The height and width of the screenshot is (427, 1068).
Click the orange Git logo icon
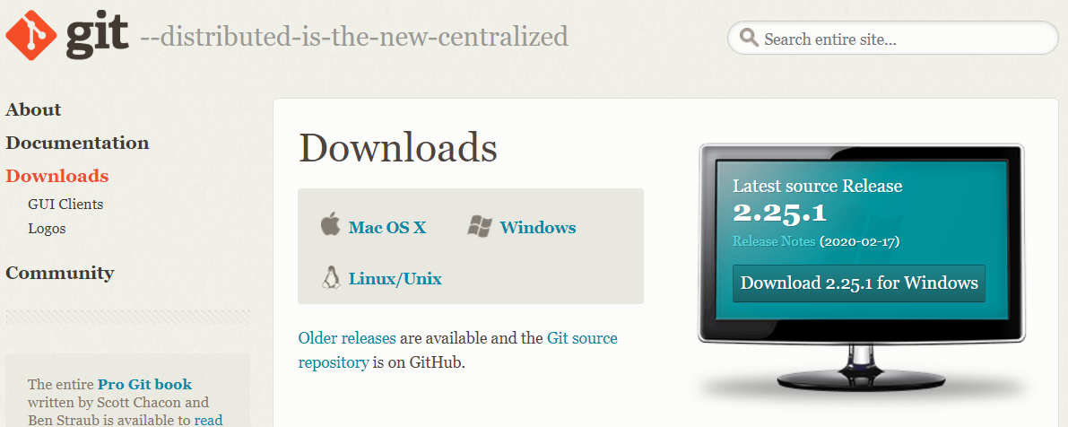(x=31, y=35)
